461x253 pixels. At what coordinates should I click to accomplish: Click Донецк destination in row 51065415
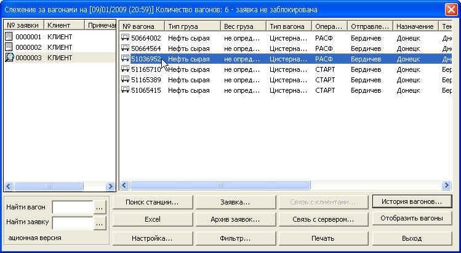coord(408,91)
